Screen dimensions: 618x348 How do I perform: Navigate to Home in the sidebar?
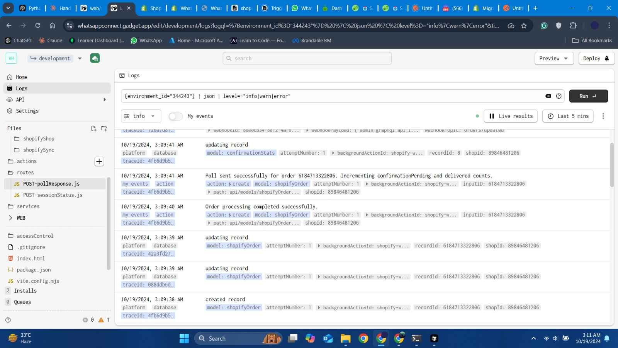[x=57, y=77]
